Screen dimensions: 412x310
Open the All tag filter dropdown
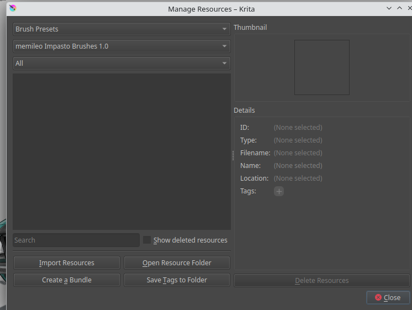[122, 63]
